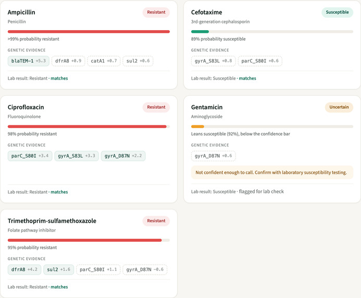
Task: Select the gyrA_D87N +2.2 chip under Ciprofloxacin
Action: (123, 156)
